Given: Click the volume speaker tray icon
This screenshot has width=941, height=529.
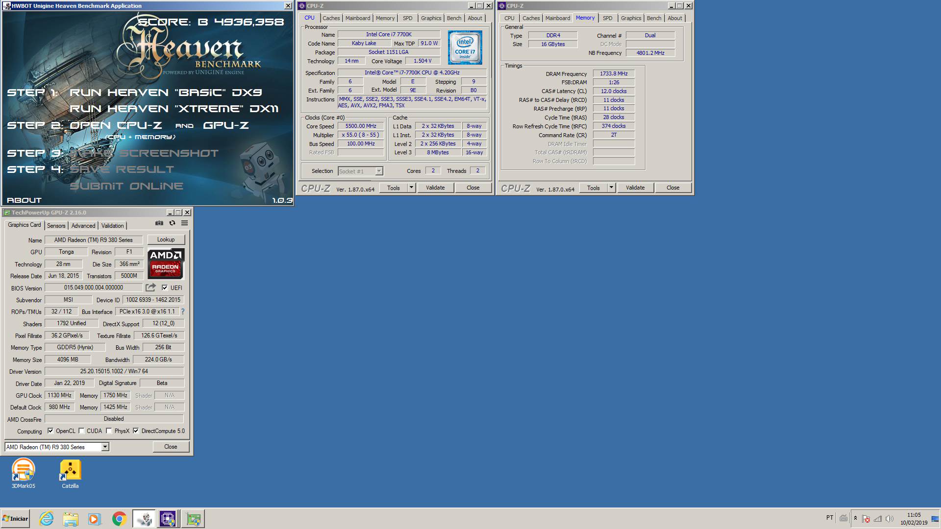Looking at the screenshot, I should point(890,519).
